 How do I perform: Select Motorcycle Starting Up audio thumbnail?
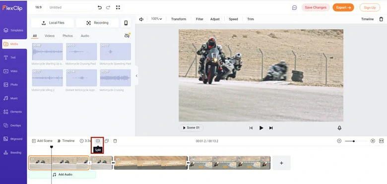click(48, 51)
